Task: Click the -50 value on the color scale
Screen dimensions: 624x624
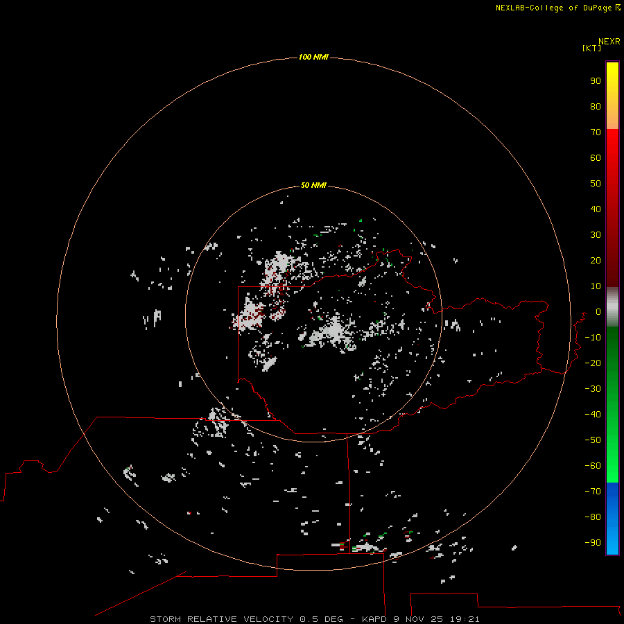Action: coord(593,440)
